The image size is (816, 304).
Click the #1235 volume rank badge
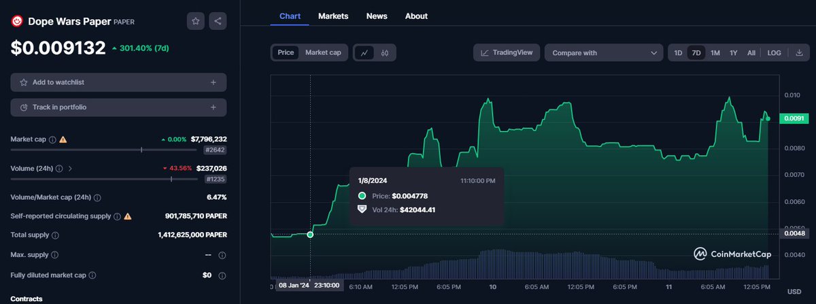click(215, 179)
